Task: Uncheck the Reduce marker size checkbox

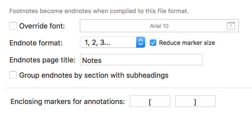Action: tap(153, 43)
